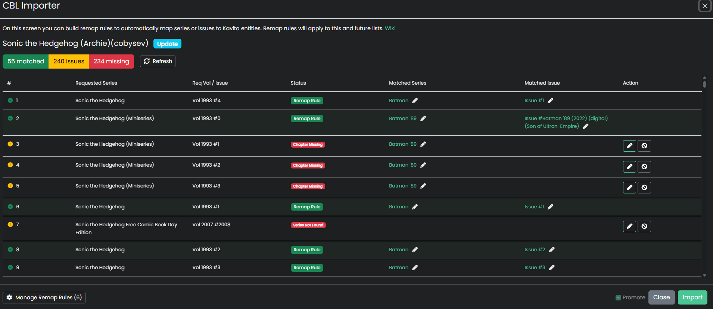Click the table's vertical scrollbar thumb
Viewport: 713px width, 309px height.
point(704,84)
